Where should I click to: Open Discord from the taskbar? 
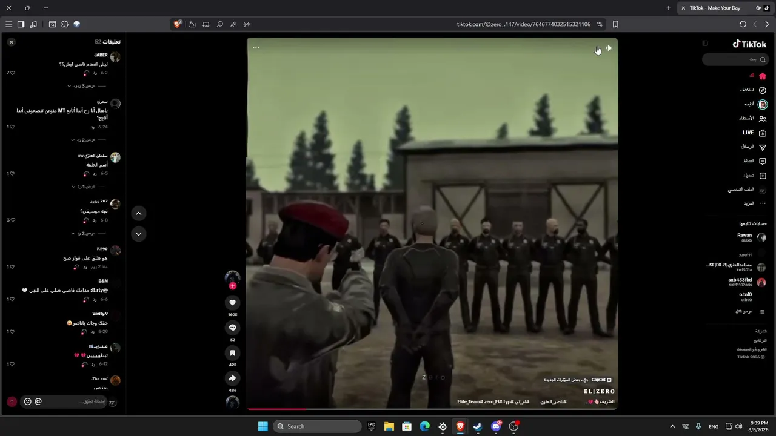496,426
